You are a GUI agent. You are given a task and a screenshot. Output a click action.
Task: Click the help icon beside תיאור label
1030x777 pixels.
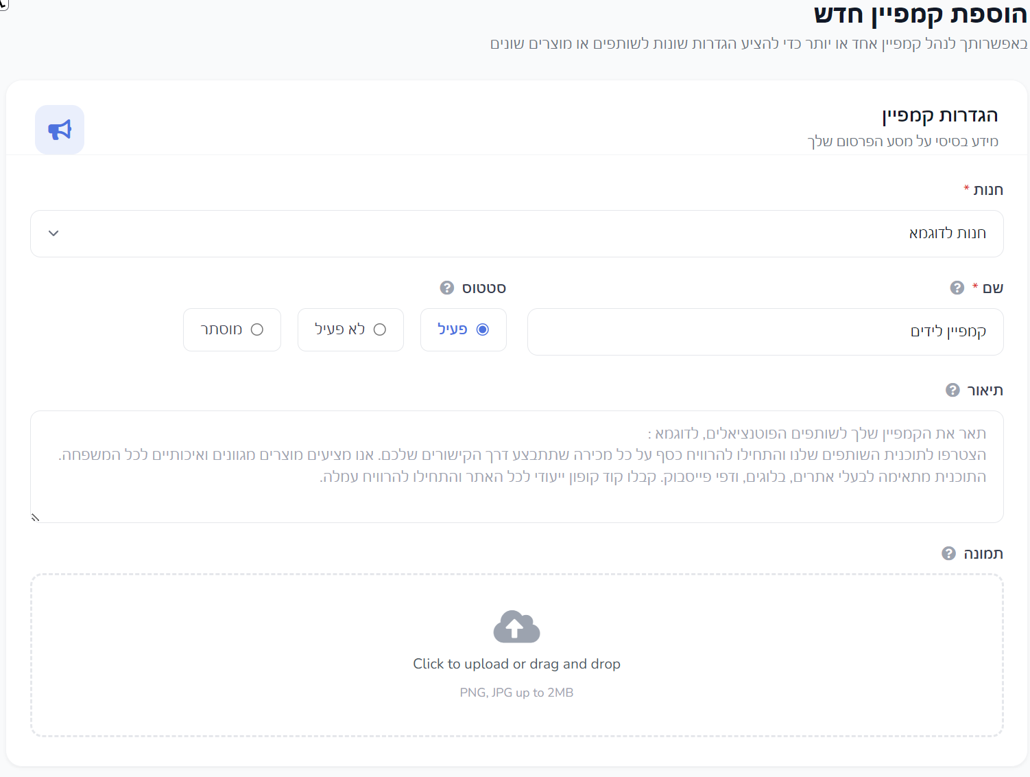tap(953, 390)
